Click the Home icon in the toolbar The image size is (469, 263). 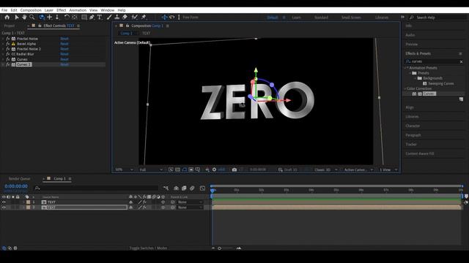tap(7, 18)
